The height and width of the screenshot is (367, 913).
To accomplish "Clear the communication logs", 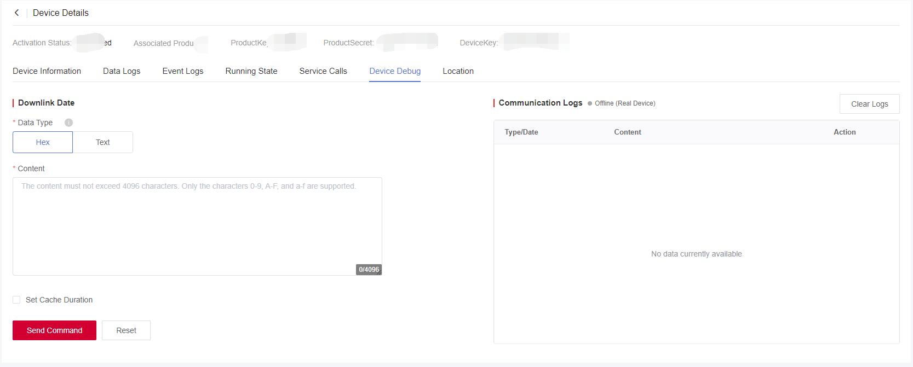I will 869,104.
